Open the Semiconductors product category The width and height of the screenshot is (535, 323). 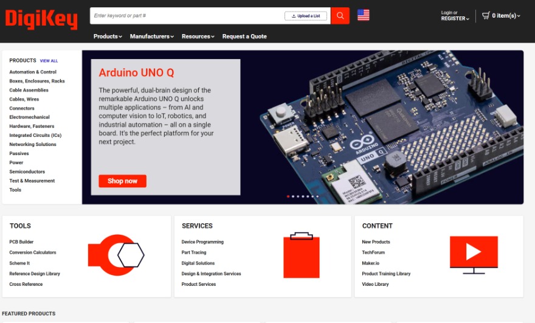pos(27,172)
